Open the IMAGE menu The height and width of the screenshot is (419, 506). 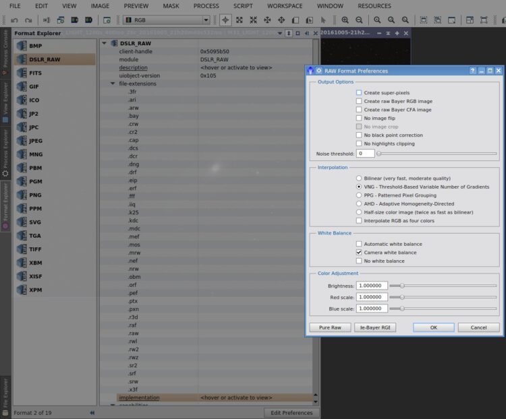(x=100, y=6)
